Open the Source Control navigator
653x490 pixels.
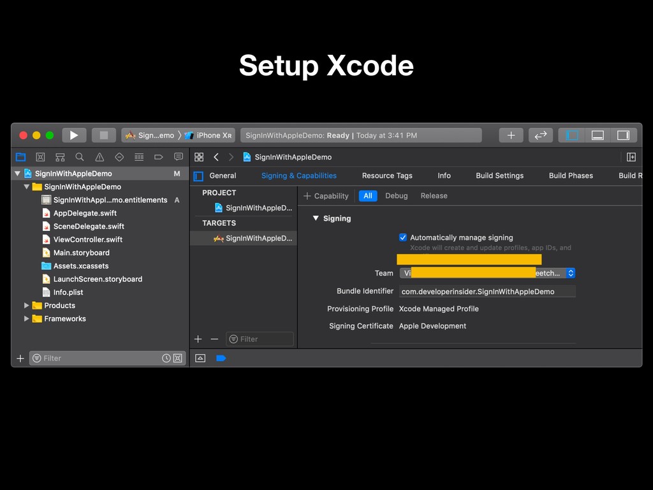[40, 157]
